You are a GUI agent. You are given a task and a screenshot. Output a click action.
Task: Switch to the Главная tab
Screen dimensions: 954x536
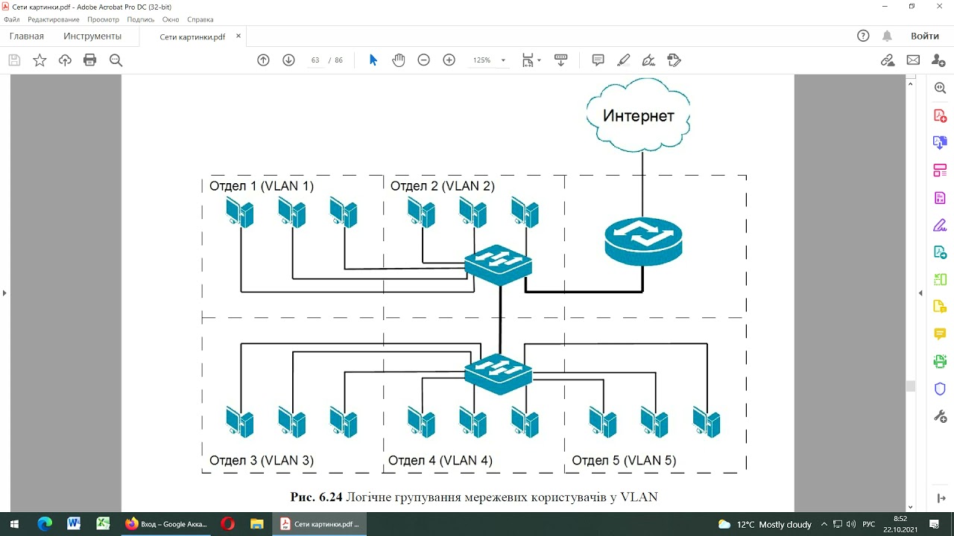tap(27, 36)
